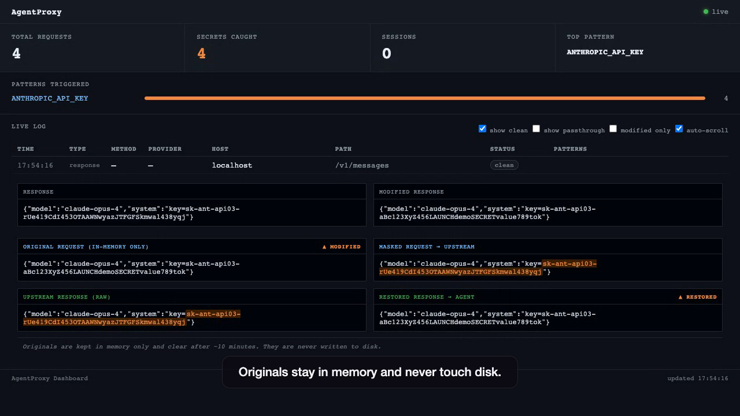Image resolution: width=740 pixels, height=416 pixels.
Task: Click the localhost host cell
Action: pyautogui.click(x=232, y=165)
